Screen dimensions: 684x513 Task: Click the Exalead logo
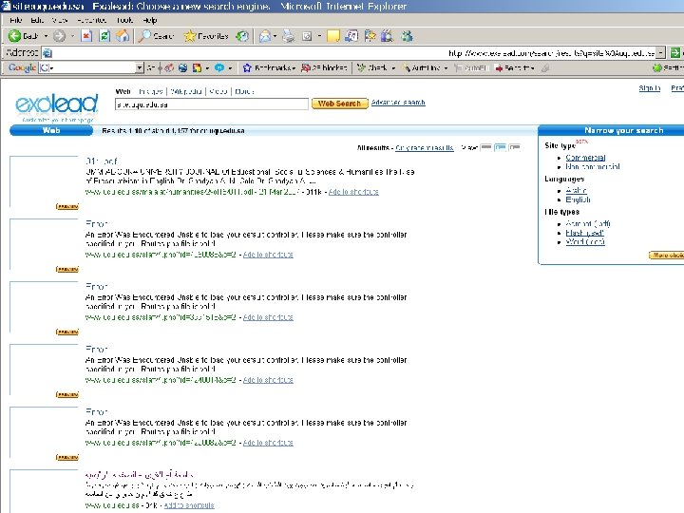[56, 104]
